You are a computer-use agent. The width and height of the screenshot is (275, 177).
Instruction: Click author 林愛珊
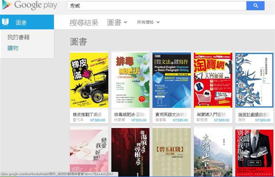[x=120, y=120]
